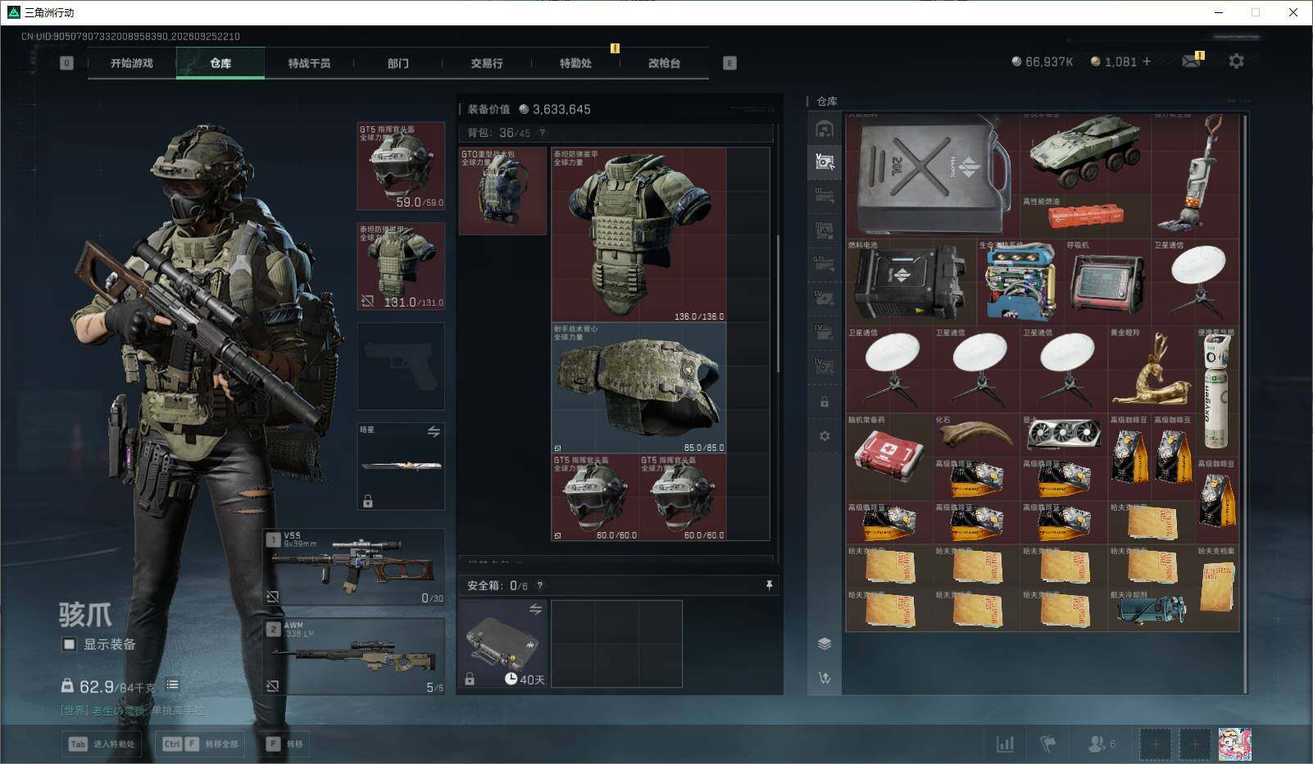Select the armored vehicle model item

pos(1085,152)
